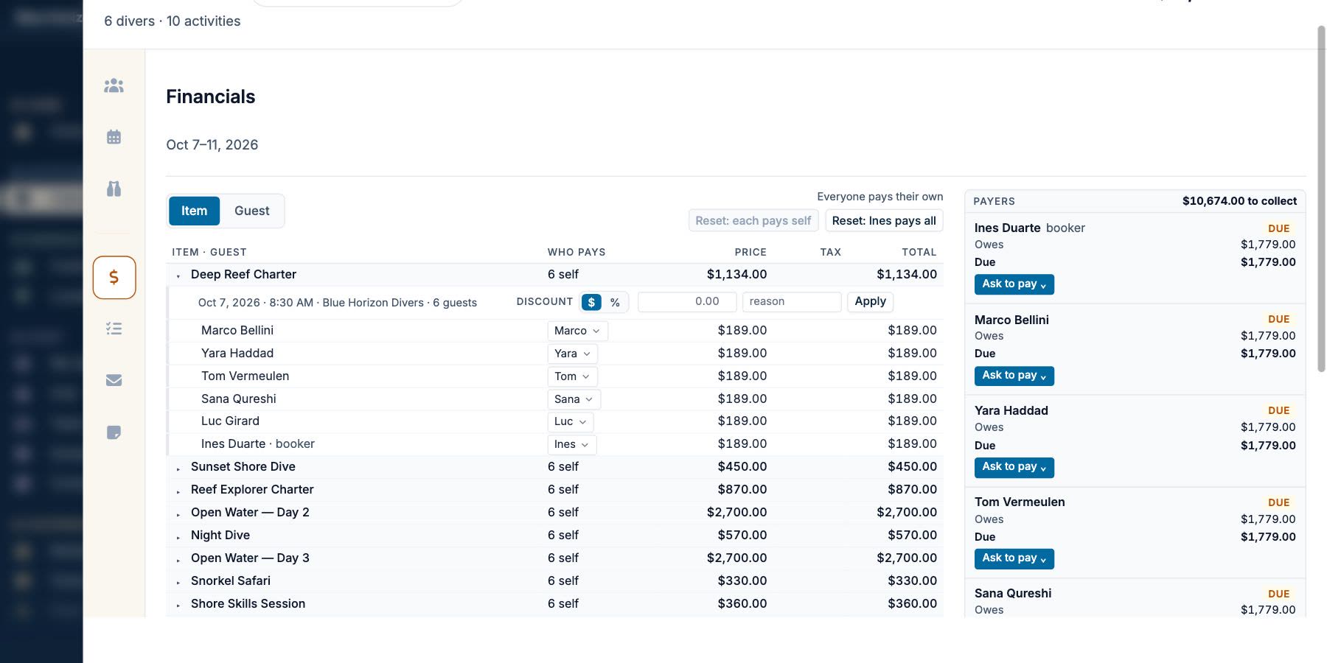
Task: Ask Yara Haddad to pay
Action: click(1014, 467)
